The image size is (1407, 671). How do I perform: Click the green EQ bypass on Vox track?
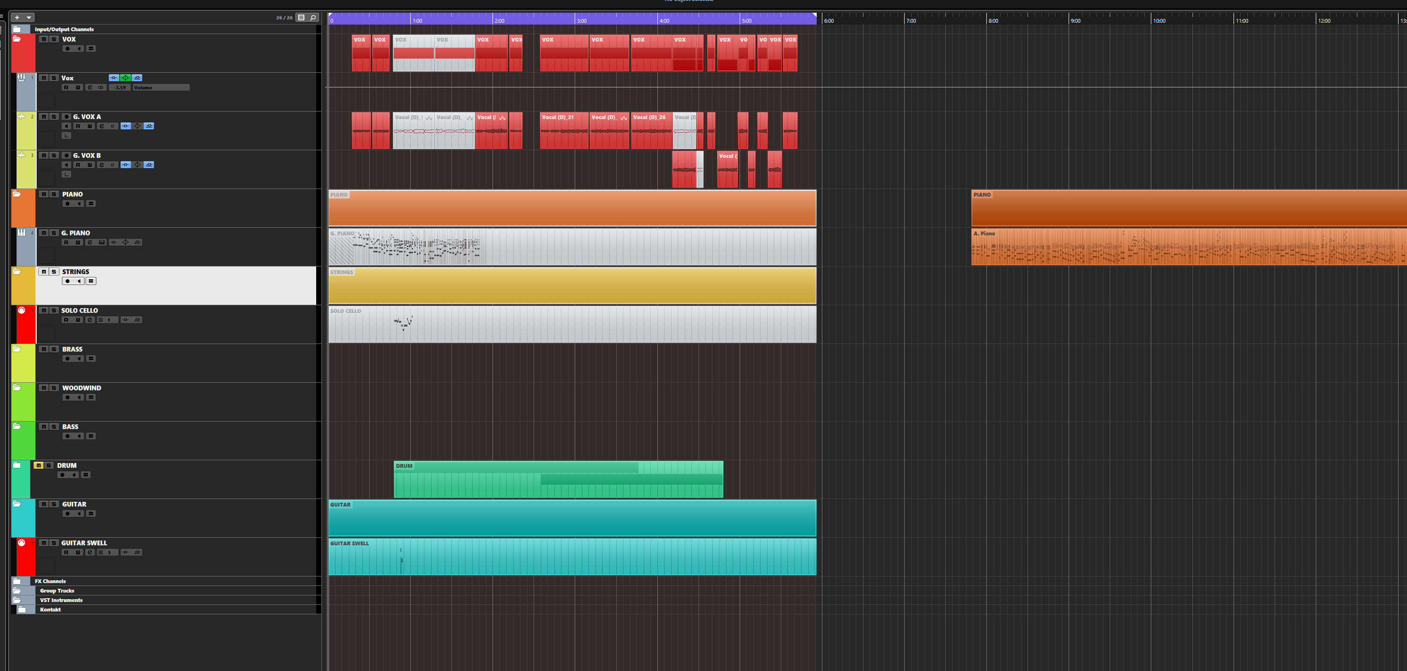[126, 77]
